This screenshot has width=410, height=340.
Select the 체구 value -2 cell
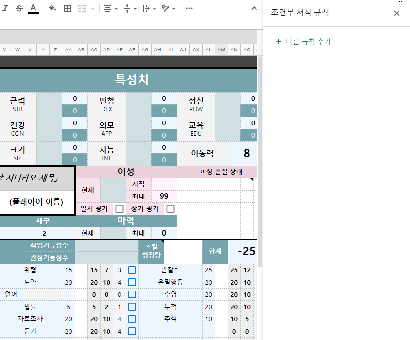[43, 233]
